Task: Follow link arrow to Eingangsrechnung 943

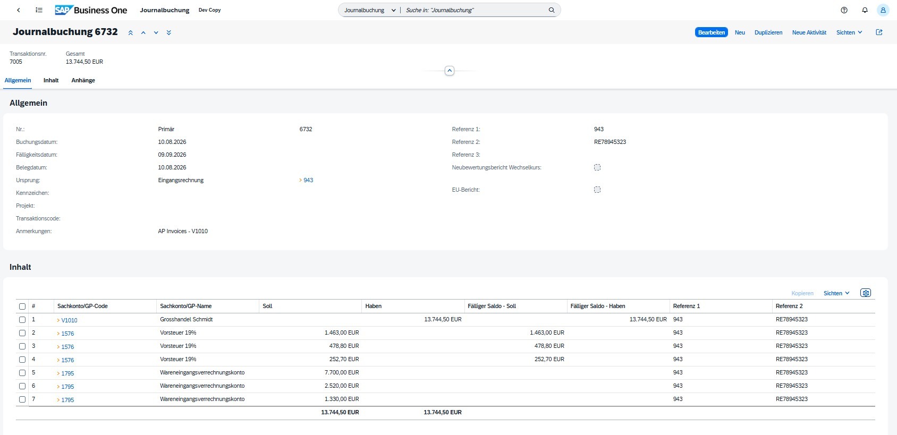Action: click(x=301, y=181)
